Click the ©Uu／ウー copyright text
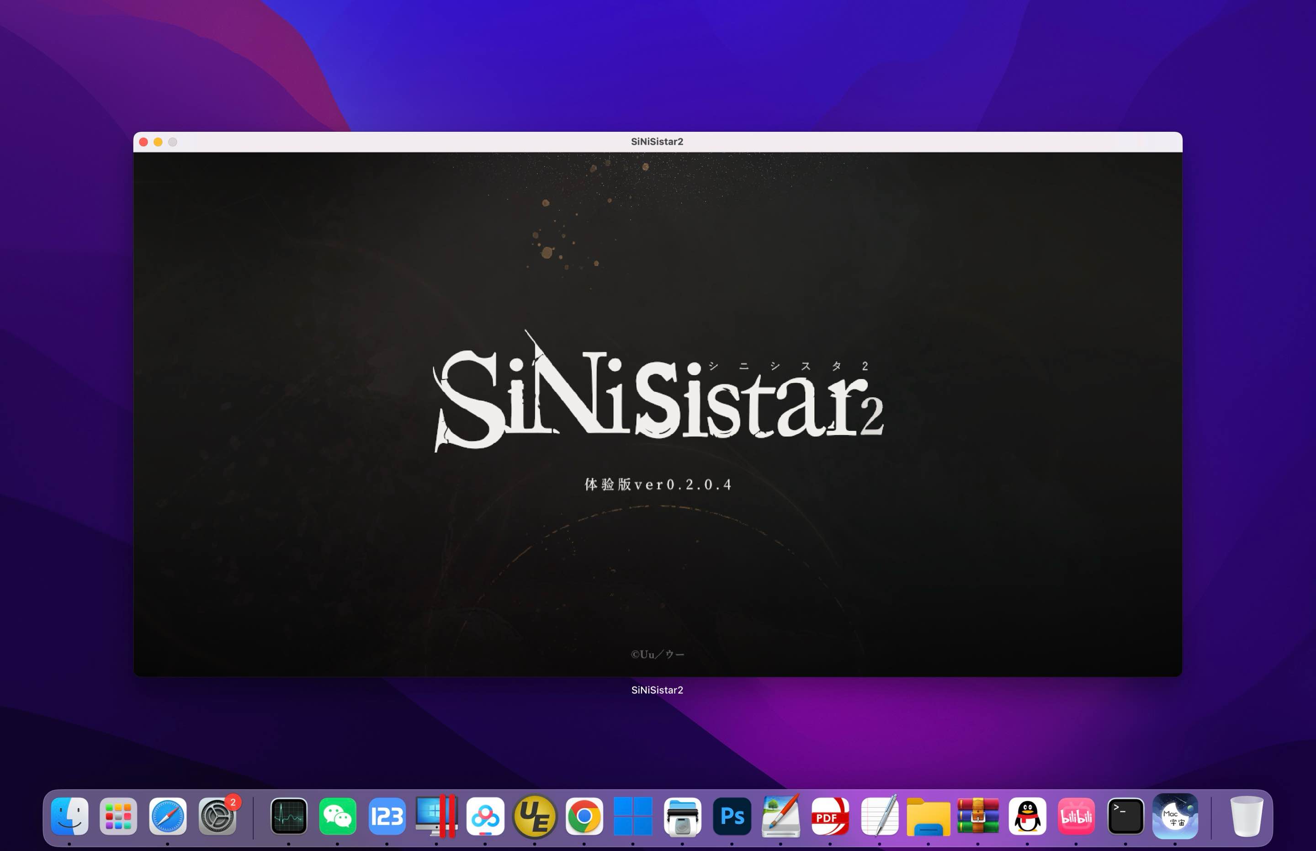The width and height of the screenshot is (1316, 851). coord(658,654)
